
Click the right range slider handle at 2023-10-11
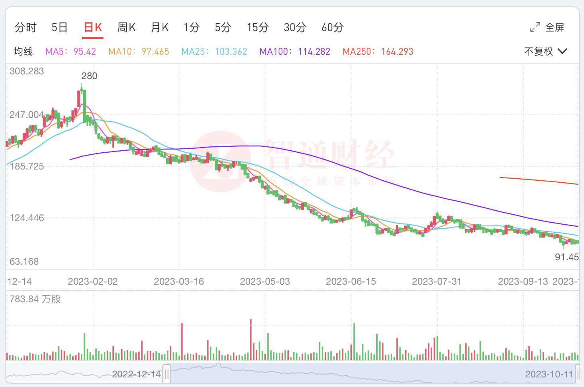(577, 374)
